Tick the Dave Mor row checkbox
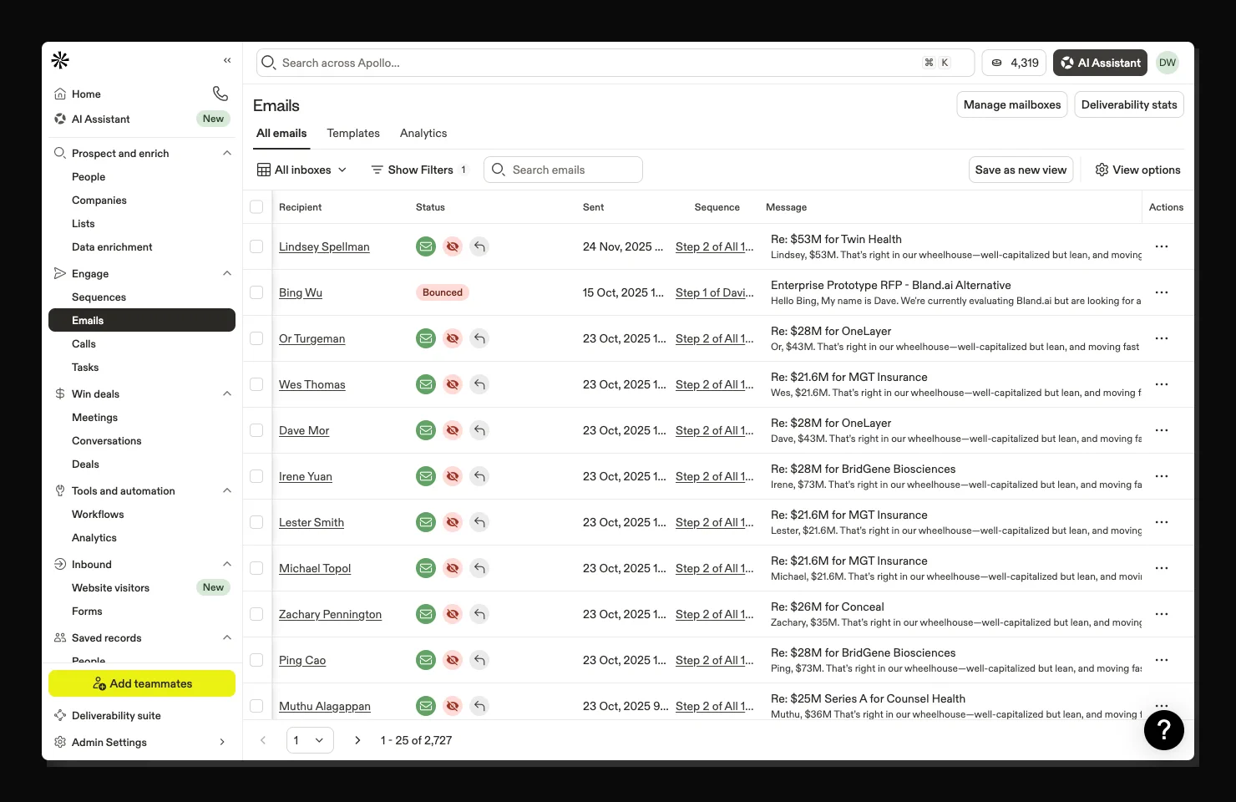The height and width of the screenshot is (802, 1236). [256, 430]
